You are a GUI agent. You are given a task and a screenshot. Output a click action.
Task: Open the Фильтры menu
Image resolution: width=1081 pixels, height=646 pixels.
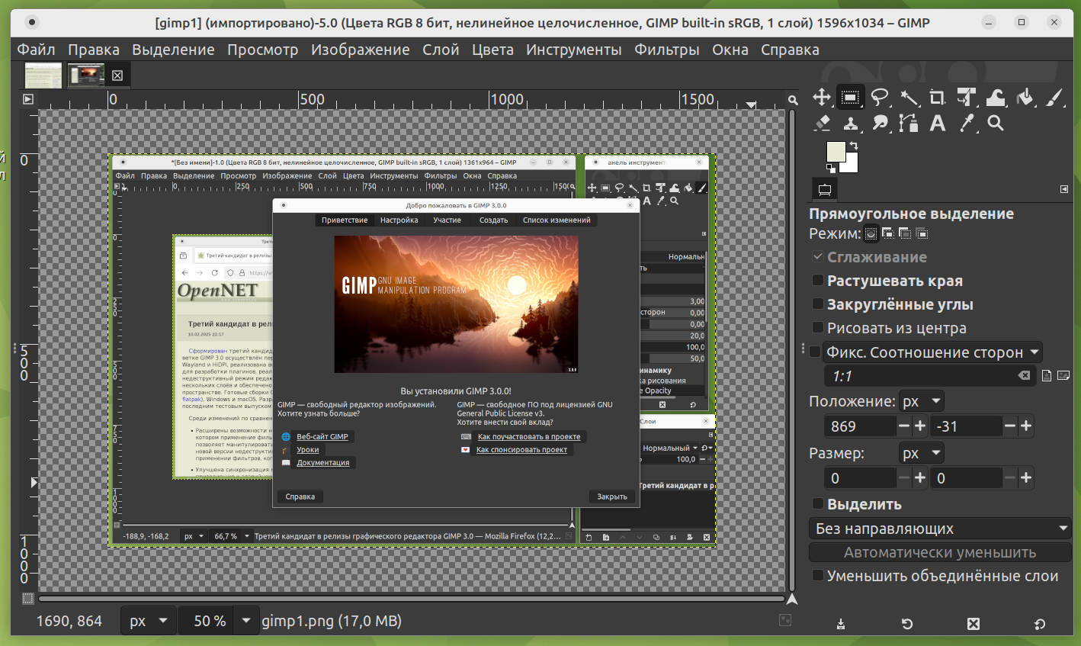tap(666, 50)
